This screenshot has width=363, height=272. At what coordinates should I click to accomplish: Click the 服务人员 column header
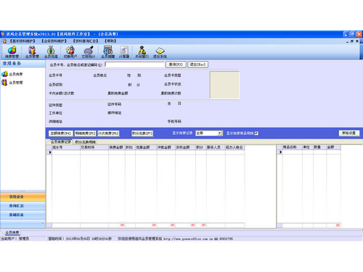pos(216,147)
